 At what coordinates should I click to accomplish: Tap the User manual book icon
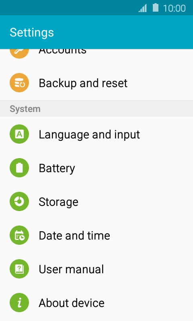(x=19, y=269)
